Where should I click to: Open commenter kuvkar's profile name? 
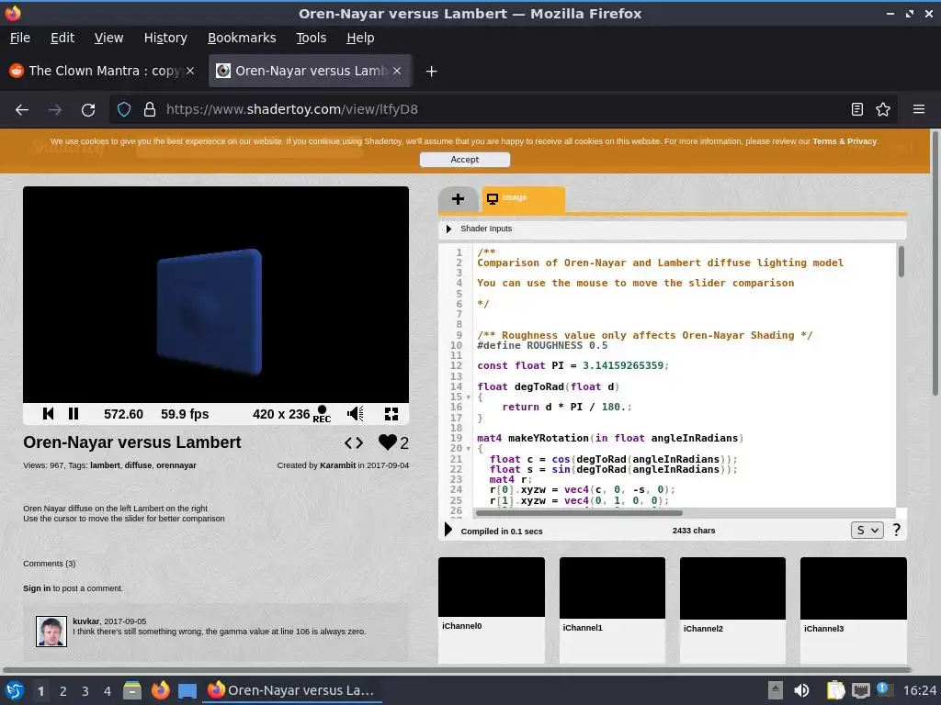[x=86, y=621]
